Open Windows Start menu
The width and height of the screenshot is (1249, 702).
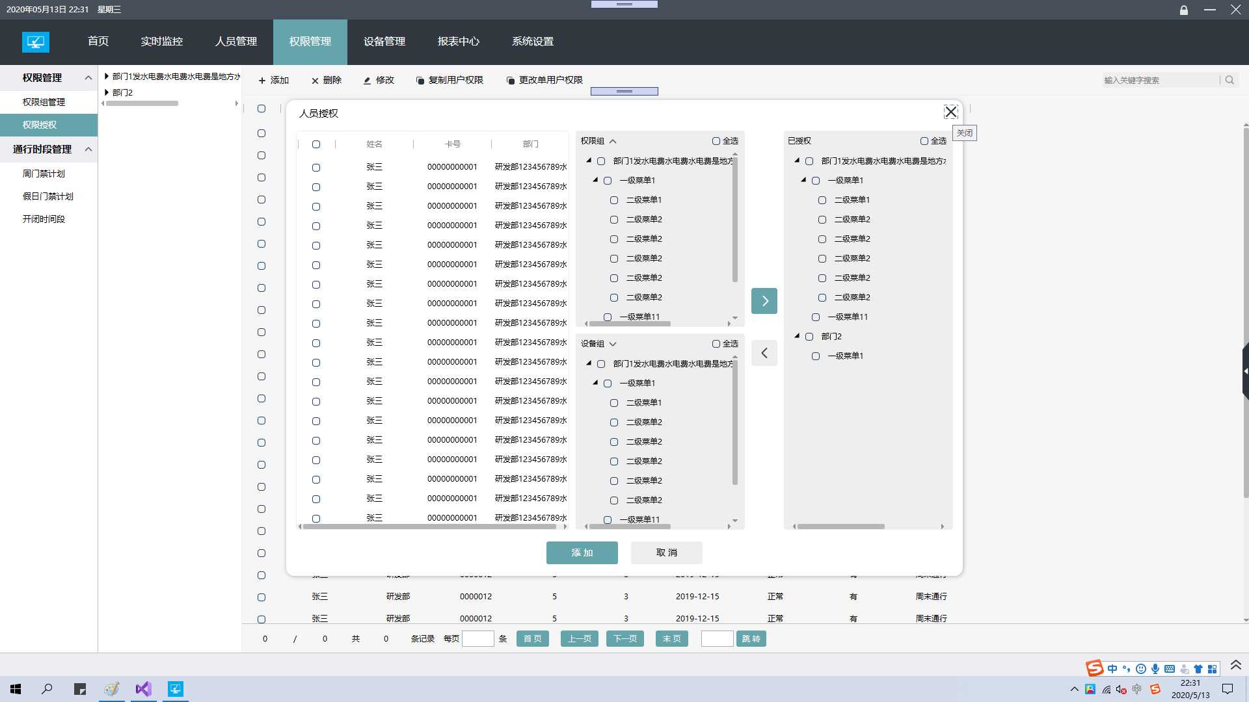(16, 689)
